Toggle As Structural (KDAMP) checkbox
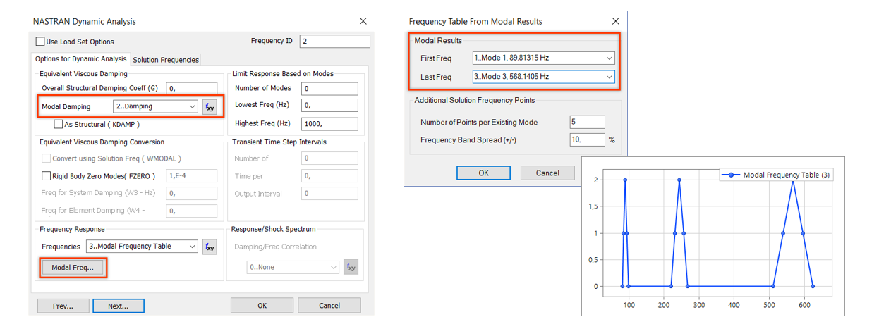The width and height of the screenshot is (879, 336). [59, 124]
